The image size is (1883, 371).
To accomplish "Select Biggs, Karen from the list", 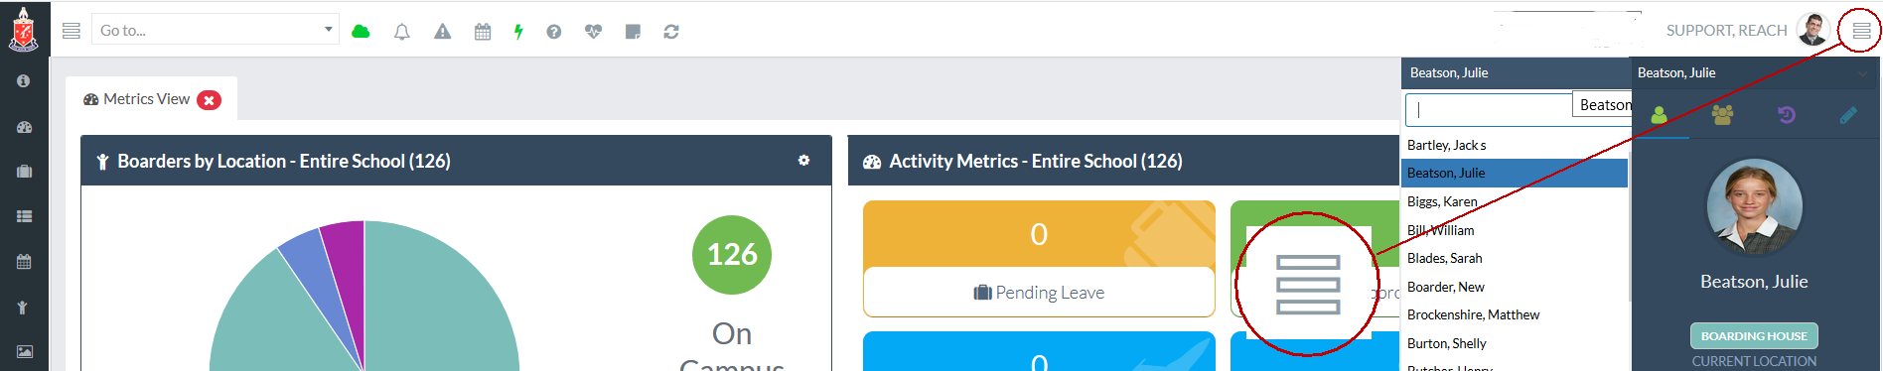I will [x=1442, y=201].
